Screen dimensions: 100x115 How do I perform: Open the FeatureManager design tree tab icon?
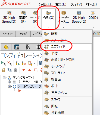click(x=6, y=47)
